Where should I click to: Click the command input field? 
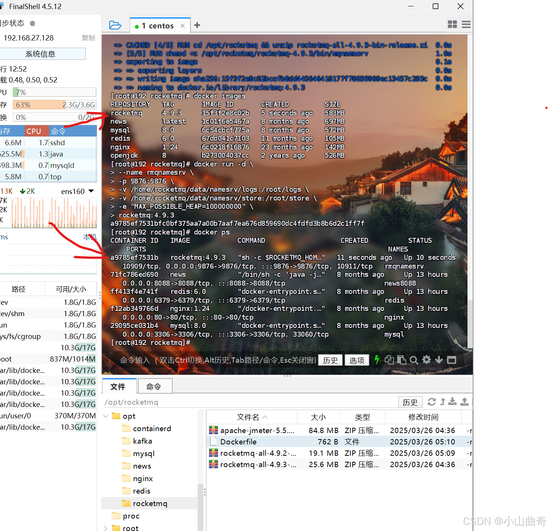[x=218, y=360]
